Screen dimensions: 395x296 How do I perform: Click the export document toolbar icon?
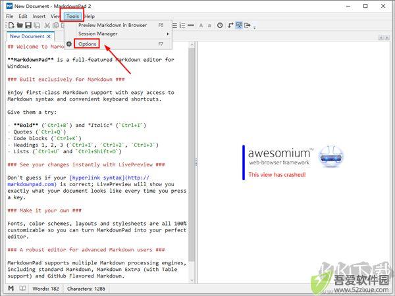[248, 26]
